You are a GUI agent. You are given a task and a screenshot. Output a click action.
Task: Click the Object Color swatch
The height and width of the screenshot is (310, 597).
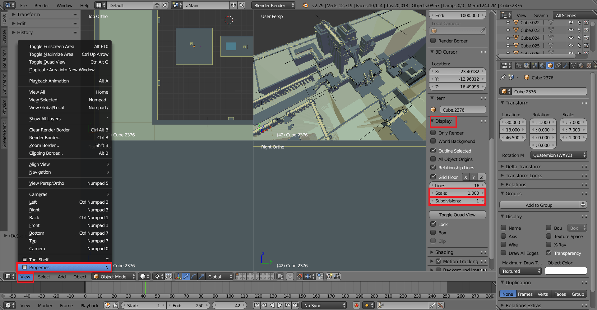coord(566,271)
